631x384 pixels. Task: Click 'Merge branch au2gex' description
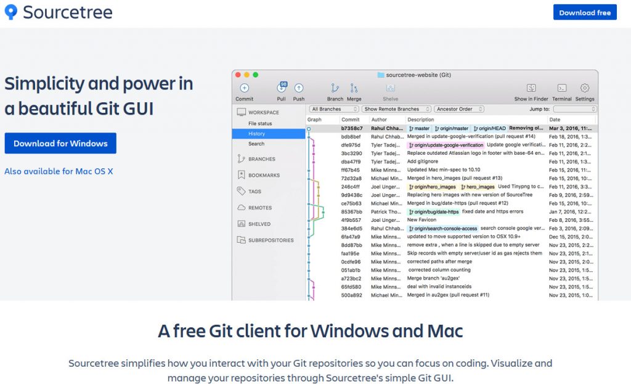click(x=433, y=279)
